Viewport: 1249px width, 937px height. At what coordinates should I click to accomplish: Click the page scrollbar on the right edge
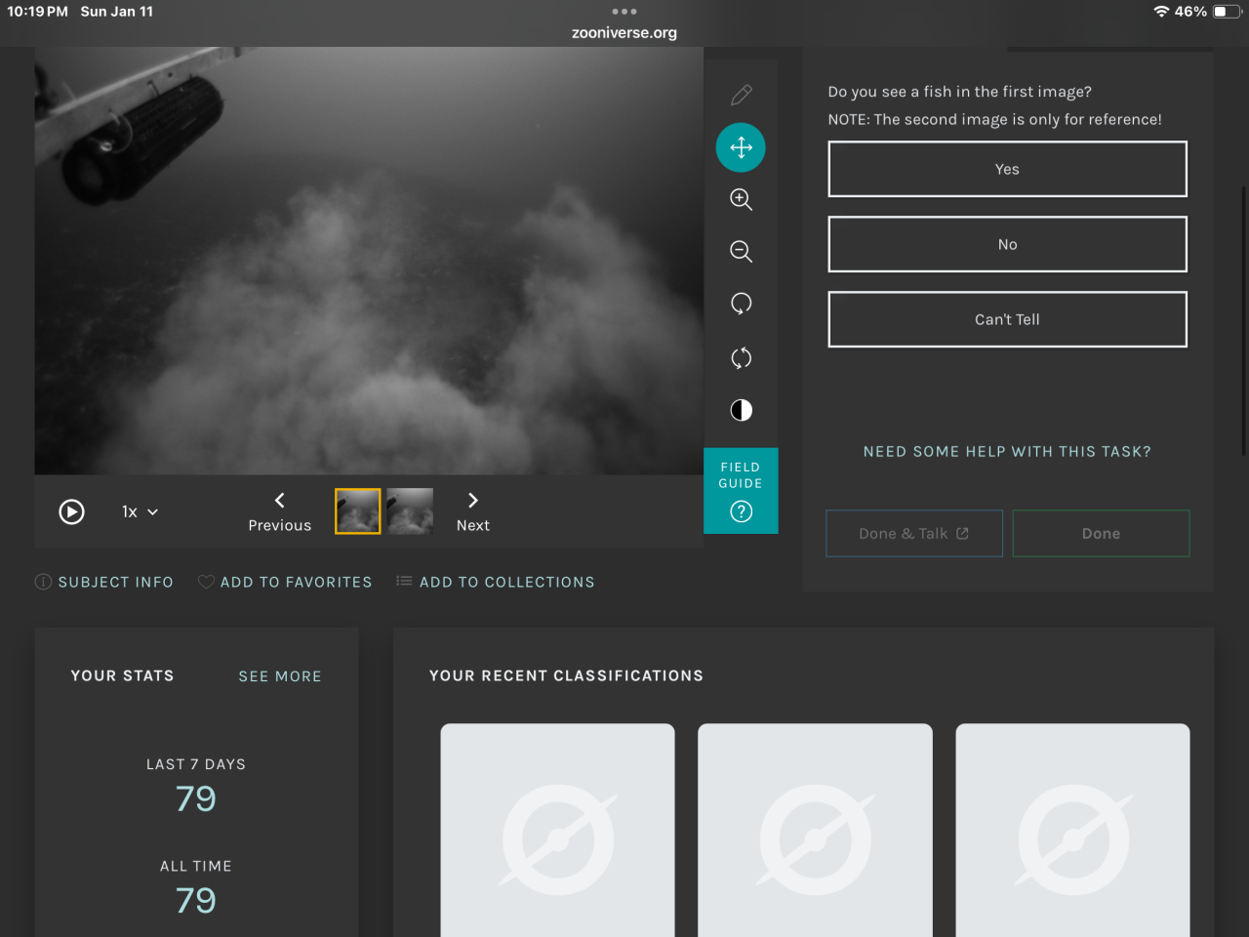coord(1244,319)
